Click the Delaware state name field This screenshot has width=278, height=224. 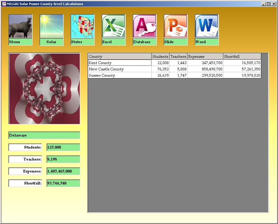point(44,135)
